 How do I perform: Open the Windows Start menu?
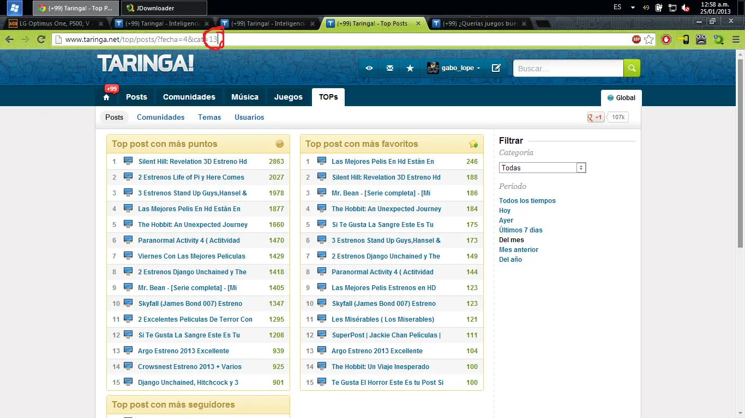(15, 8)
